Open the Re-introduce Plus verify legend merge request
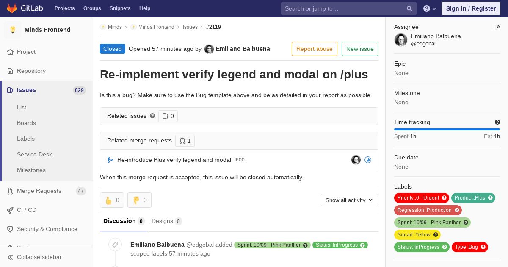 tap(174, 160)
